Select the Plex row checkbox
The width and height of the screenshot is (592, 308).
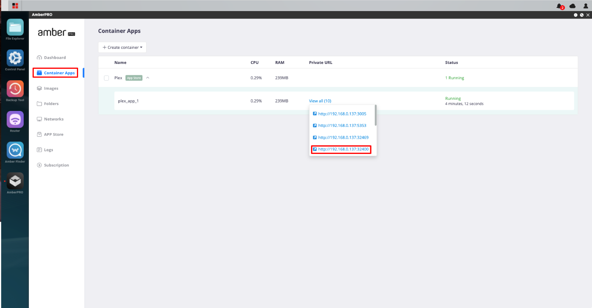[107, 78]
